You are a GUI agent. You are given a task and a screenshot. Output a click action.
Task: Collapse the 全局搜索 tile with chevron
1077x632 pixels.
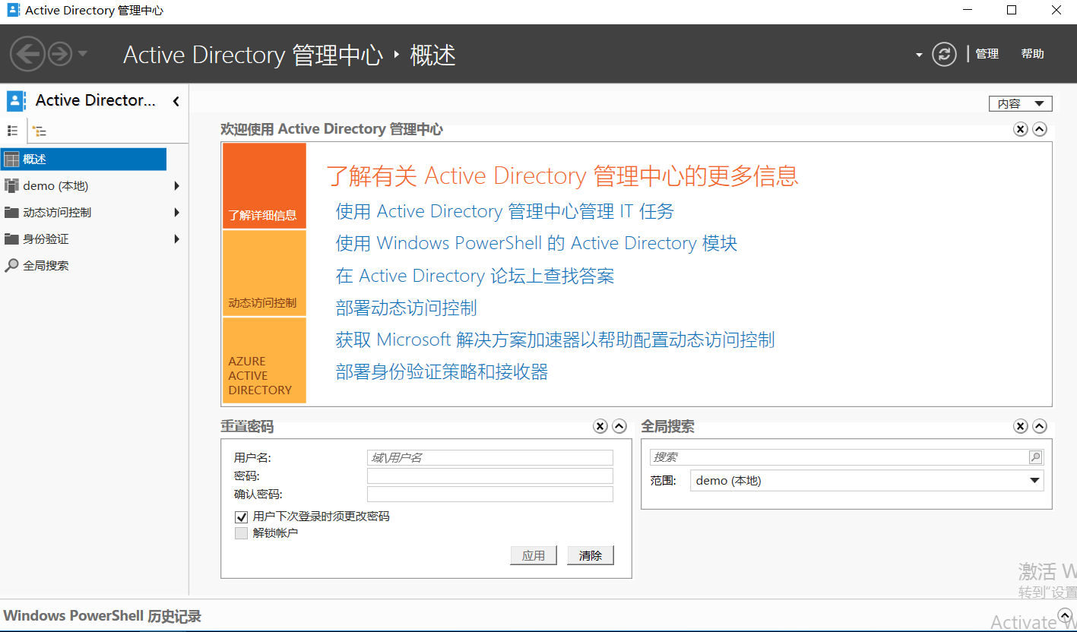coord(1040,427)
